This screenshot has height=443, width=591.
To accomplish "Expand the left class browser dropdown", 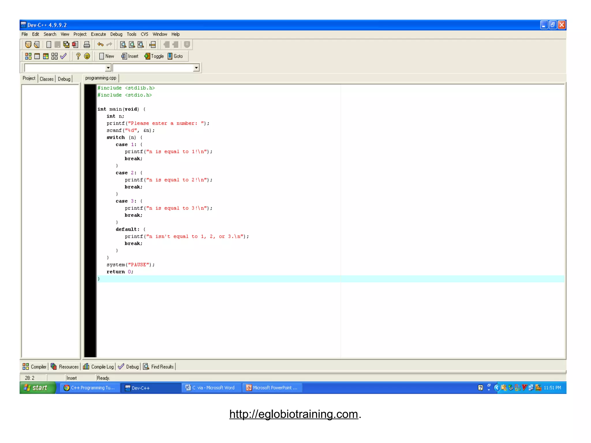I will pyautogui.click(x=108, y=68).
